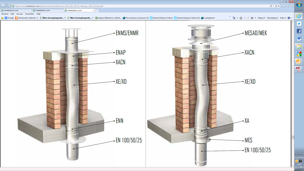Open Internet Explorer Galerie favorite

point(161,18)
